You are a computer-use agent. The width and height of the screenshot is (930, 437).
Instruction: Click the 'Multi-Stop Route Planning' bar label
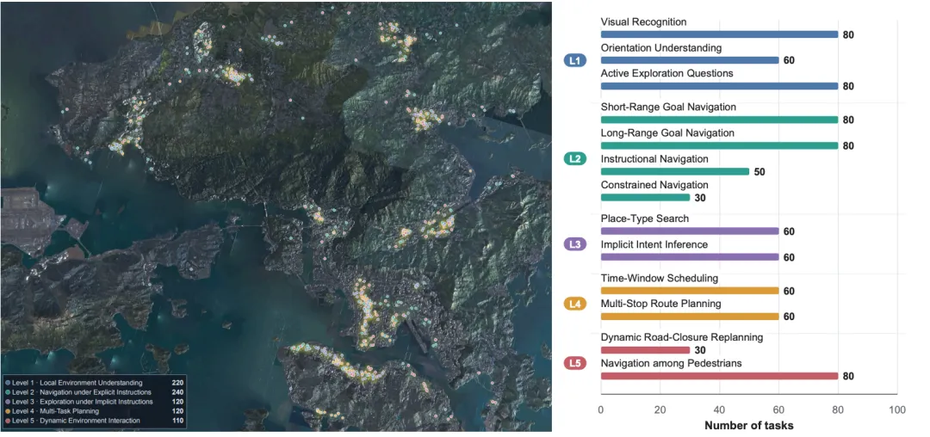[x=660, y=304]
